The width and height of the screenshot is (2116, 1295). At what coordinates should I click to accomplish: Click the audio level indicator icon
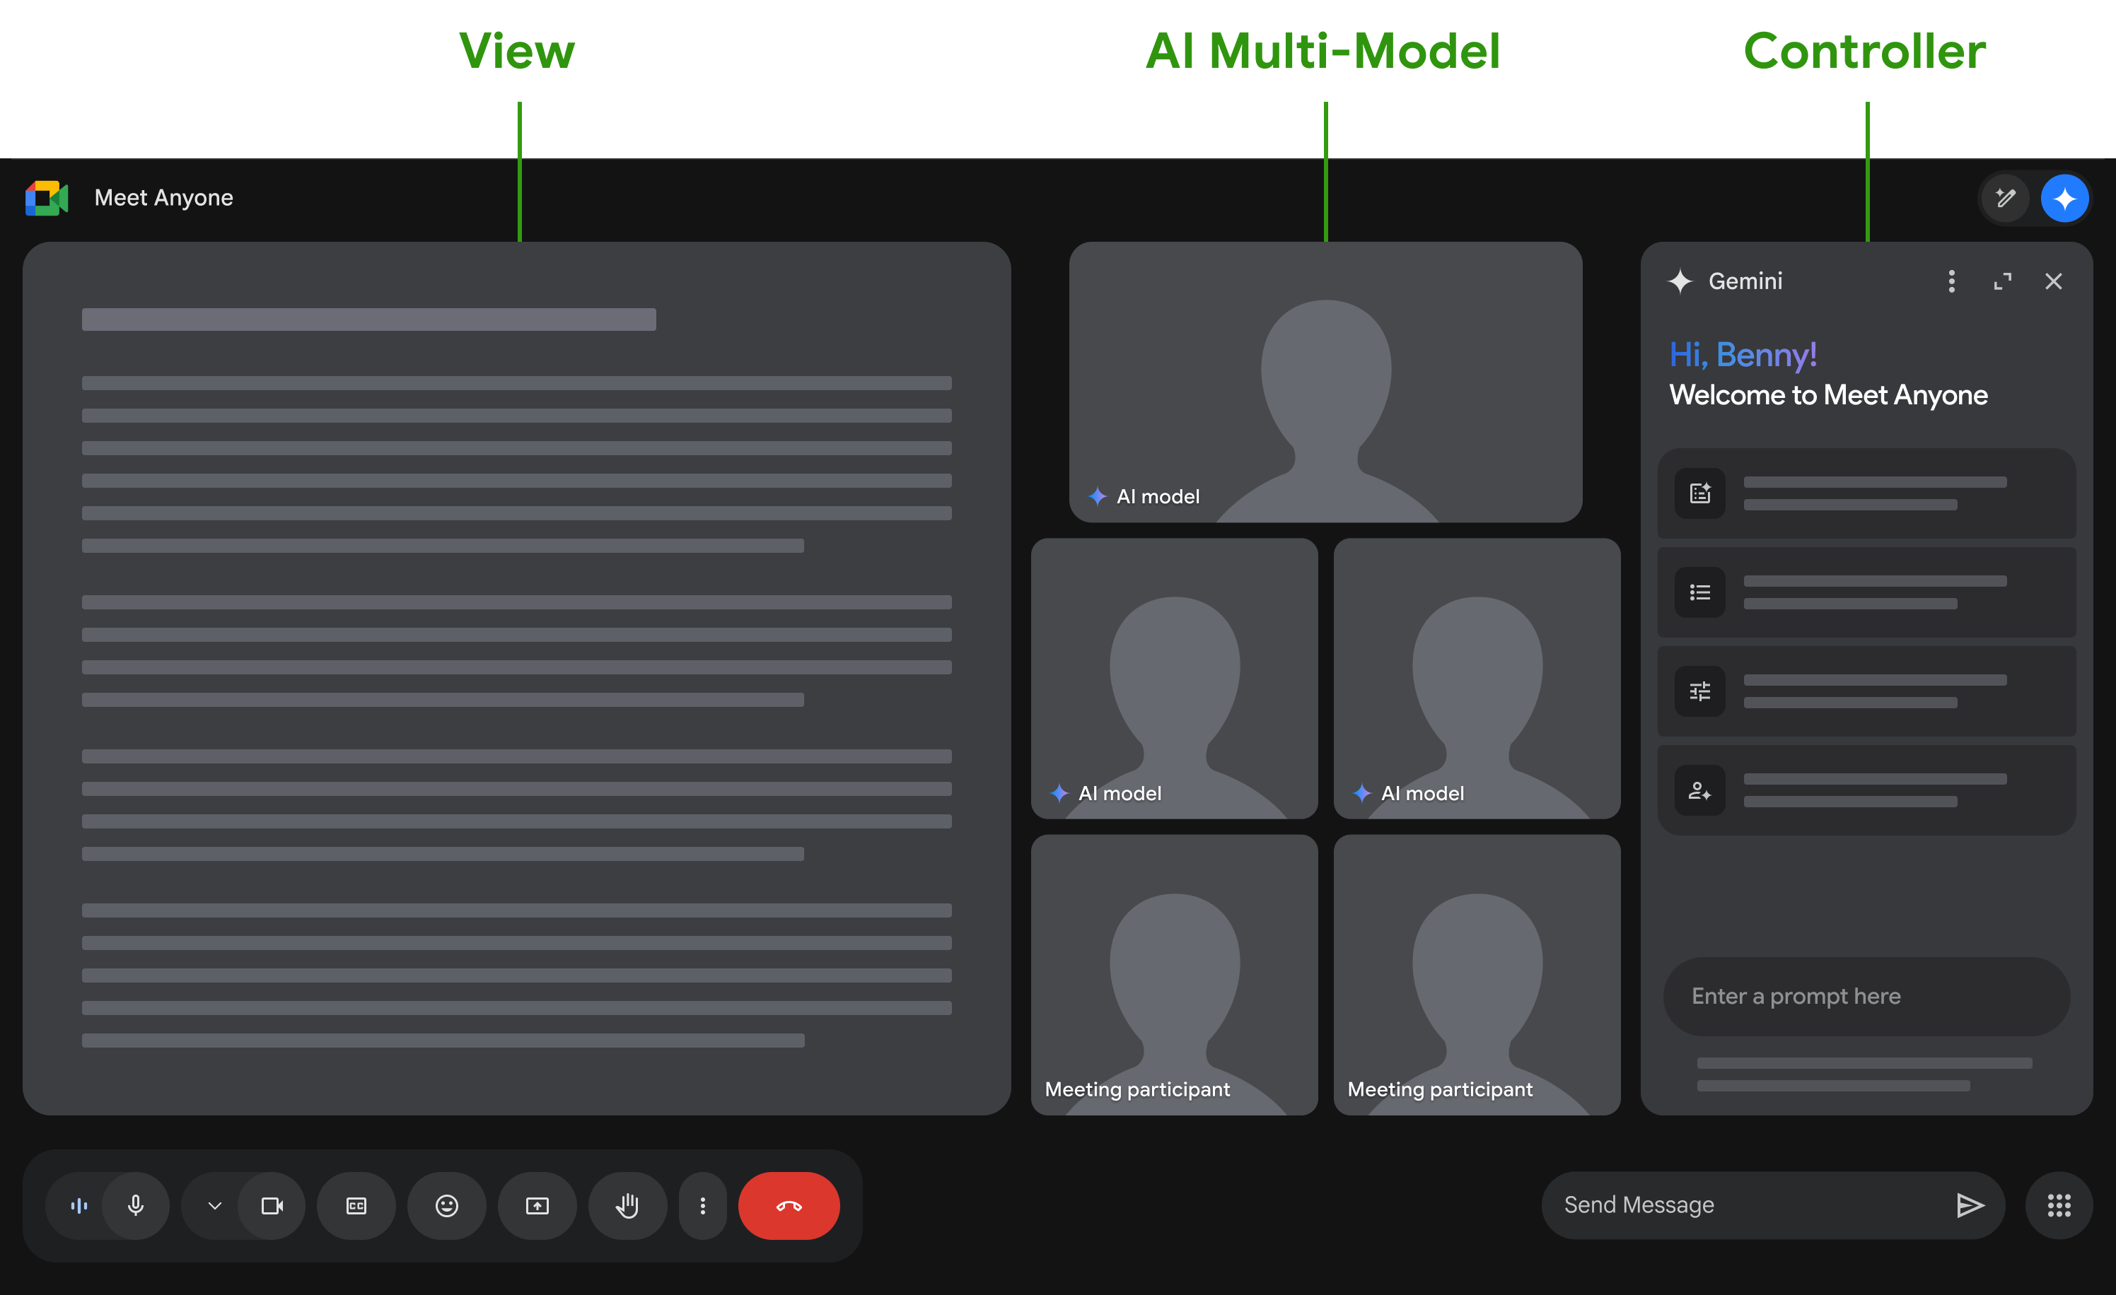point(79,1206)
